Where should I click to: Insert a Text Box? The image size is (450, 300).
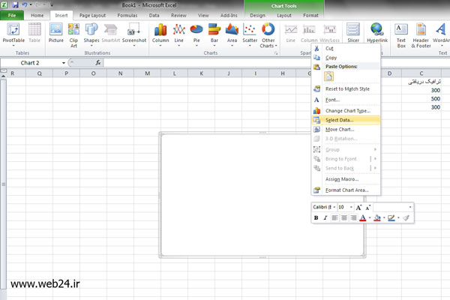click(401, 35)
